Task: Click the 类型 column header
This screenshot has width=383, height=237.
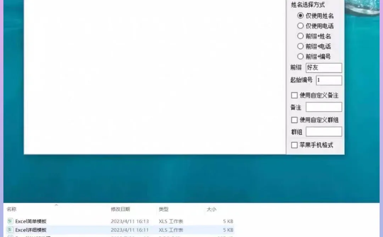Action: point(163,209)
